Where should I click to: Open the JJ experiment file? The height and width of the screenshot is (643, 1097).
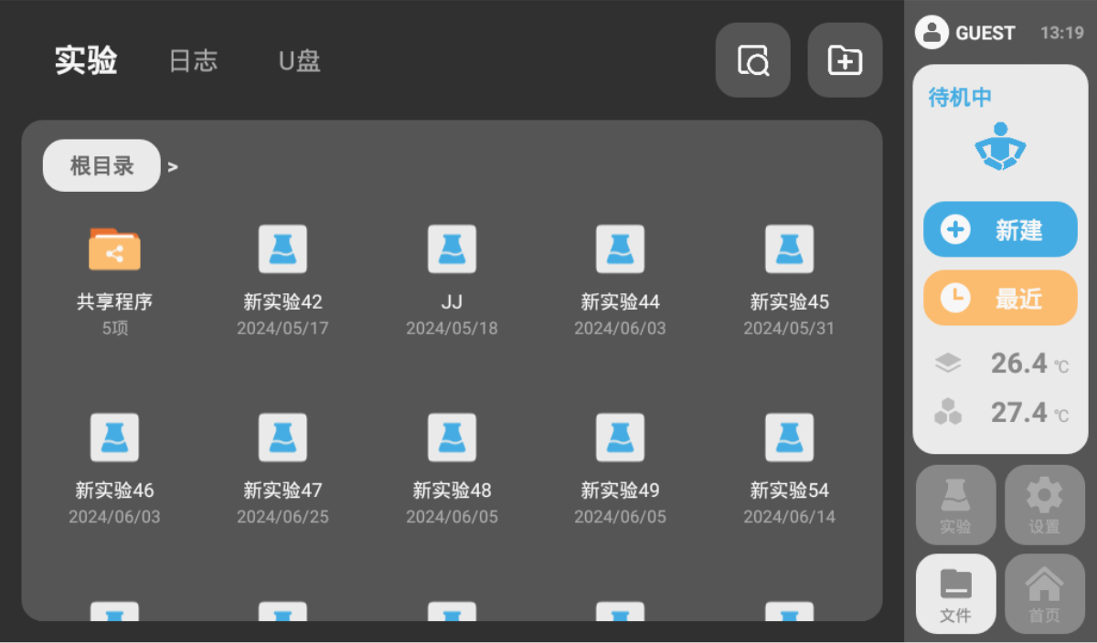point(452,250)
